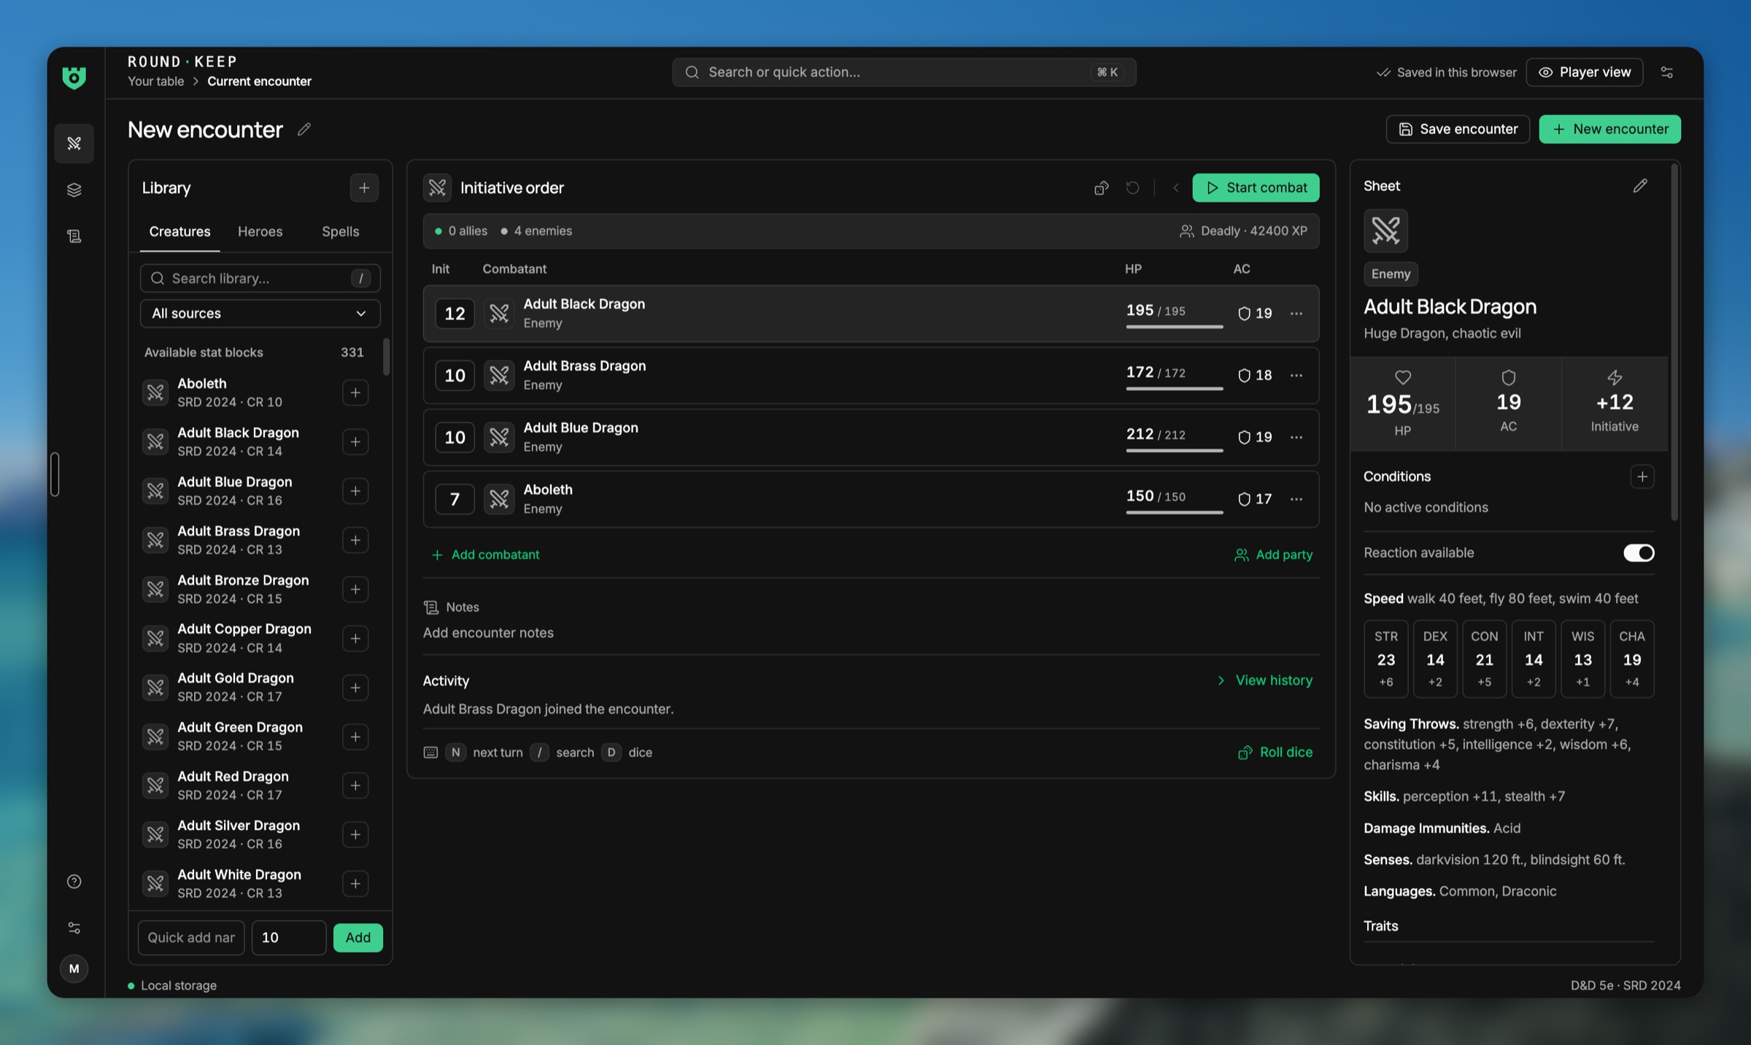Click the Search or quick action field
The width and height of the screenshot is (1751, 1045).
coord(903,72)
